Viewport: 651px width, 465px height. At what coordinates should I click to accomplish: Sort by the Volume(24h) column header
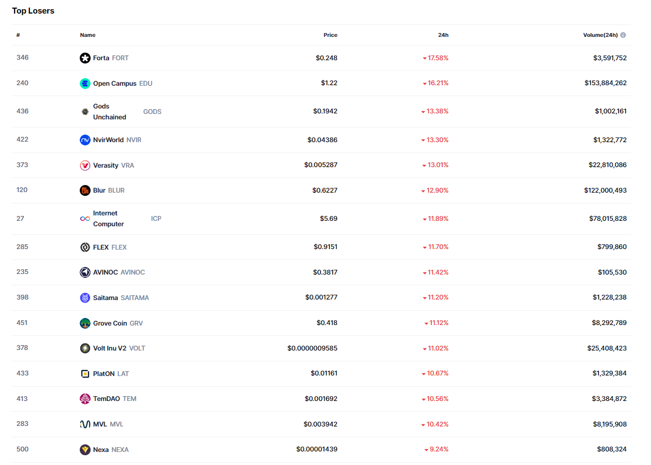click(600, 35)
